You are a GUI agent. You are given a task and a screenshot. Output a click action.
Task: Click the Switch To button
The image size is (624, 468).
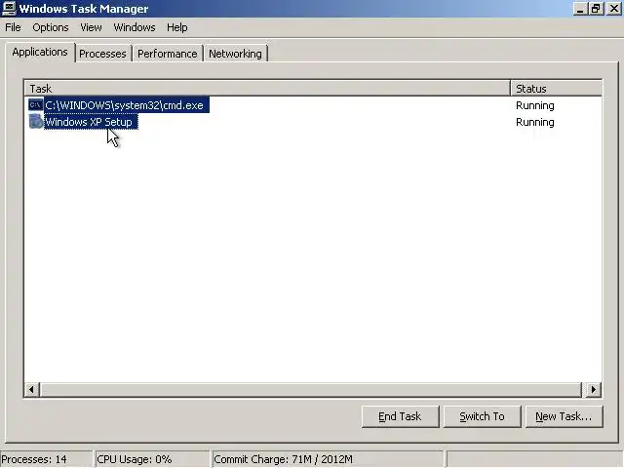(482, 416)
